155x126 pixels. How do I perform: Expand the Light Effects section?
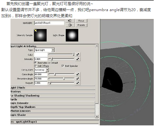tap(53, 88)
